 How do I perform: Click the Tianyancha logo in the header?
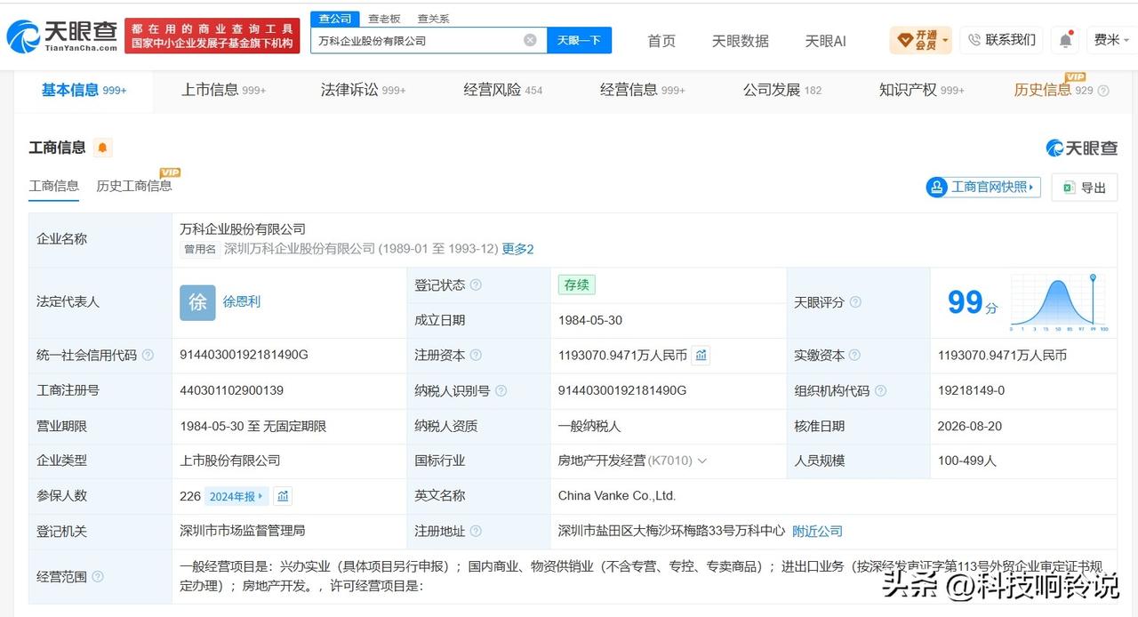(61, 36)
